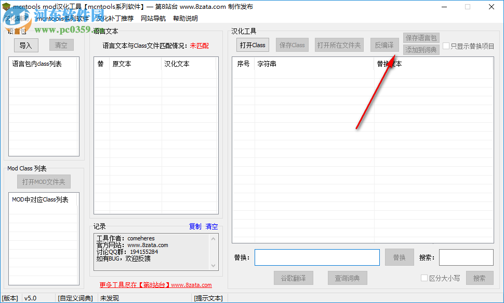The height and width of the screenshot is (303, 504).
Task: Click the 反编译 decompile button
Action: [x=384, y=45]
